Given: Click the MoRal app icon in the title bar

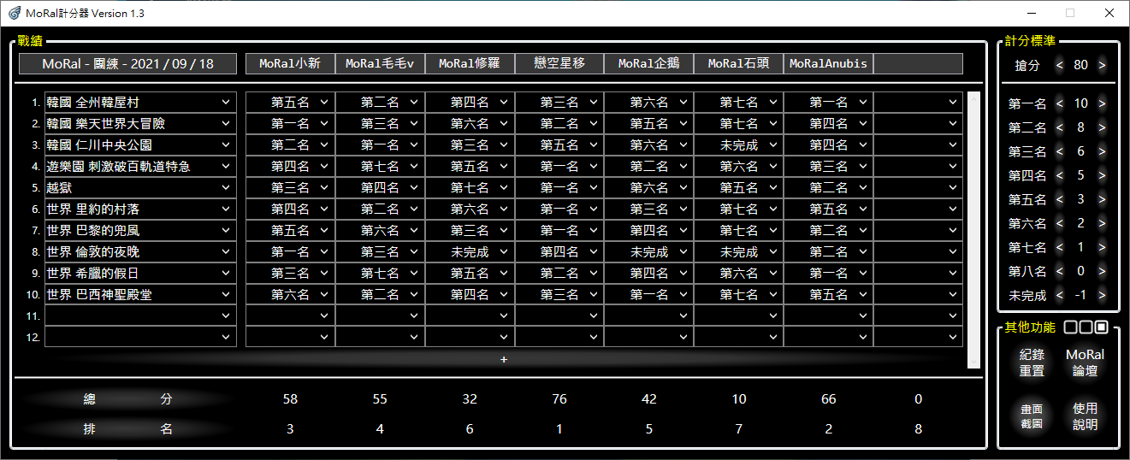Looking at the screenshot, I should pyautogui.click(x=15, y=13).
